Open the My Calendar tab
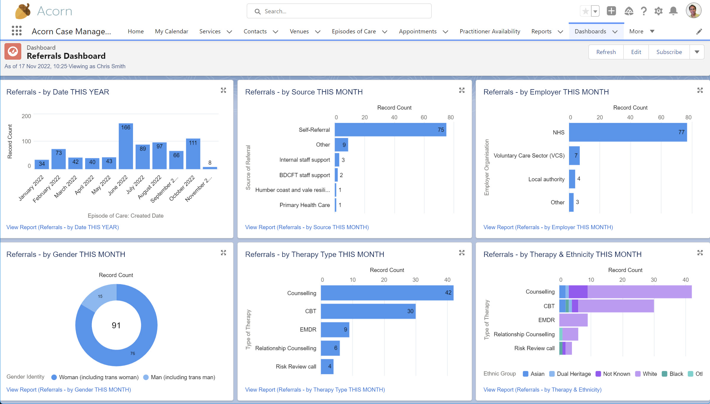The image size is (710, 404). click(171, 31)
